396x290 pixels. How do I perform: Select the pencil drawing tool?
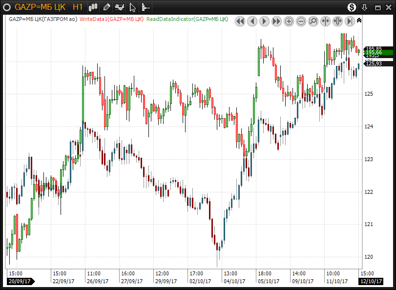click(106, 7)
